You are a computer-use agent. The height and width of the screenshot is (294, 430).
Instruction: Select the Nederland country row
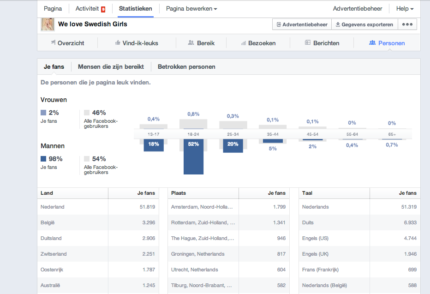click(98, 207)
